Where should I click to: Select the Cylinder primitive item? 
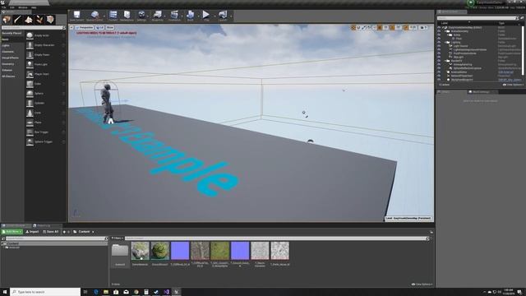46,103
